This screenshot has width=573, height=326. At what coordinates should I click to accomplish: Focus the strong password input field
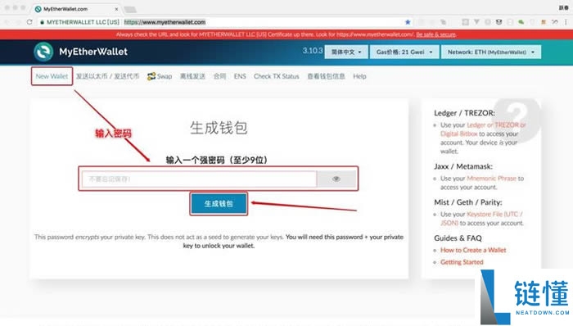click(199, 179)
